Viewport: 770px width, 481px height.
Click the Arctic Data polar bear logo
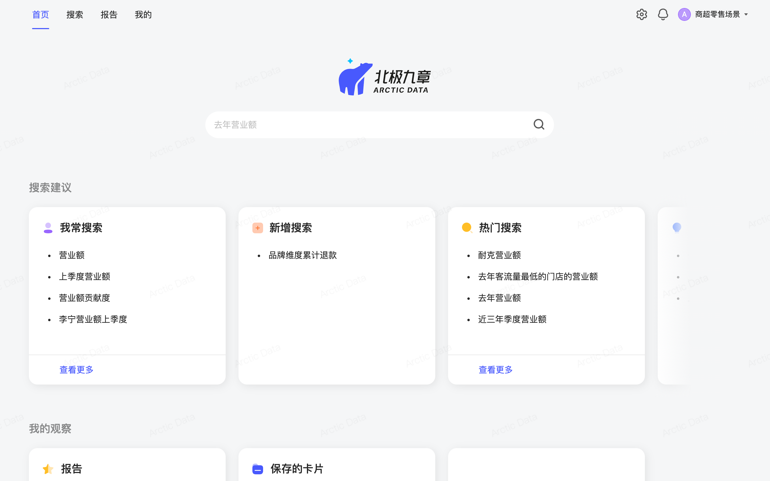tap(385, 77)
